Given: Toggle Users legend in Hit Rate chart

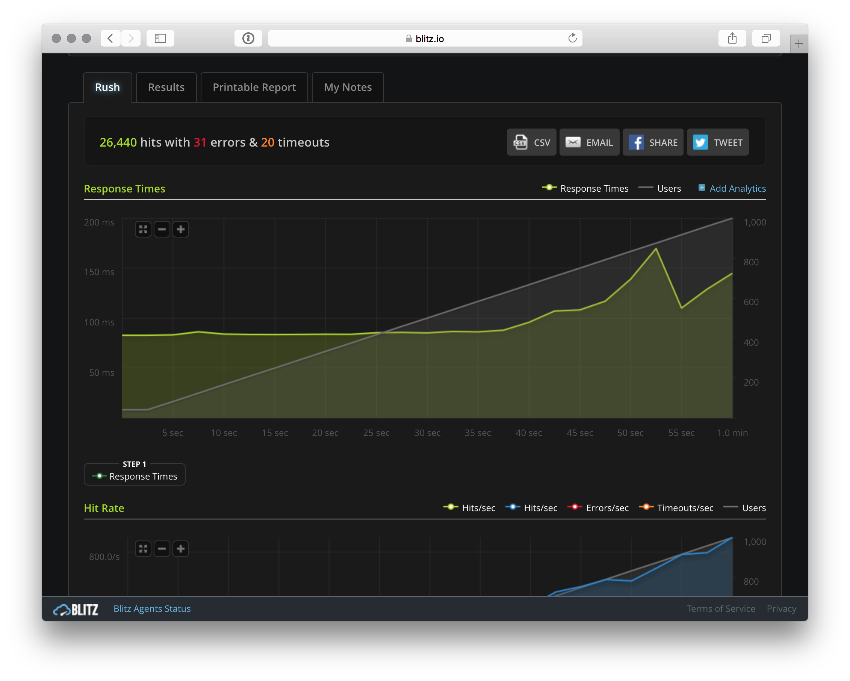Looking at the screenshot, I should pyautogui.click(x=745, y=508).
